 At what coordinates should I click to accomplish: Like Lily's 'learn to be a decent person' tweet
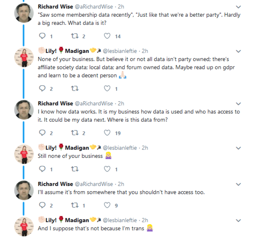click(x=107, y=89)
